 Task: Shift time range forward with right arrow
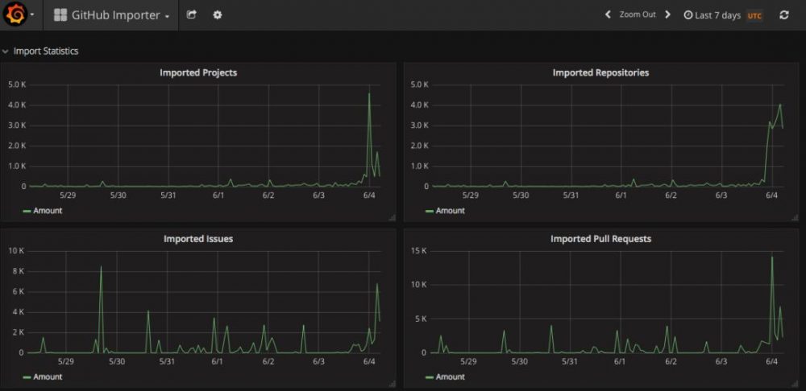(x=667, y=14)
